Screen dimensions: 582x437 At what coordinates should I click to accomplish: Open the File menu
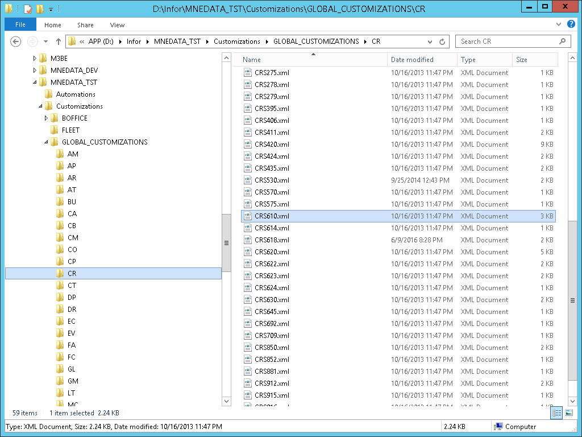click(x=20, y=25)
